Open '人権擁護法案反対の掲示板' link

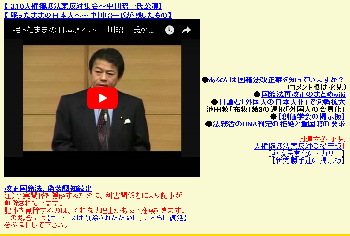(298, 146)
